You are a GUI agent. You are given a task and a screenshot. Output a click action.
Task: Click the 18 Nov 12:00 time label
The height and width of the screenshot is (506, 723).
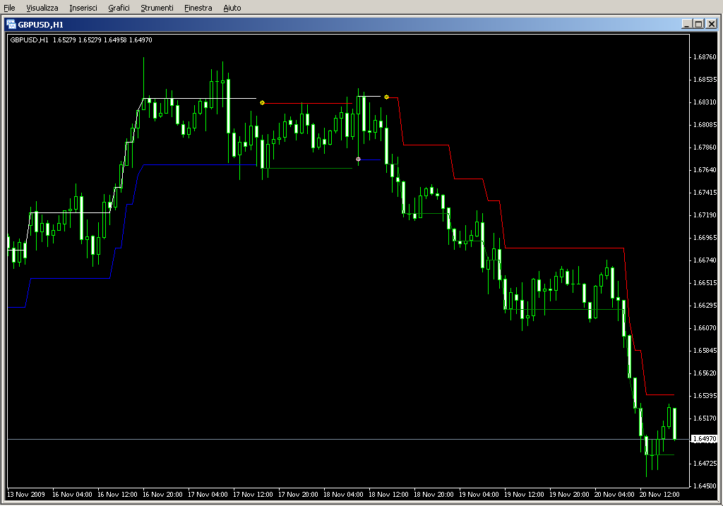pyautogui.click(x=388, y=495)
